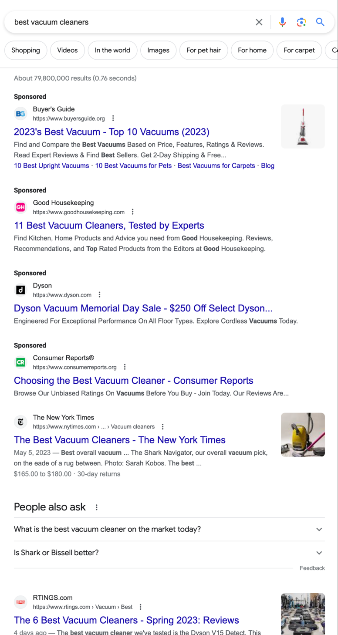Open three-dot menu beside buyersguide.org URL
Screen dimensions: 338x635
(x=113, y=118)
